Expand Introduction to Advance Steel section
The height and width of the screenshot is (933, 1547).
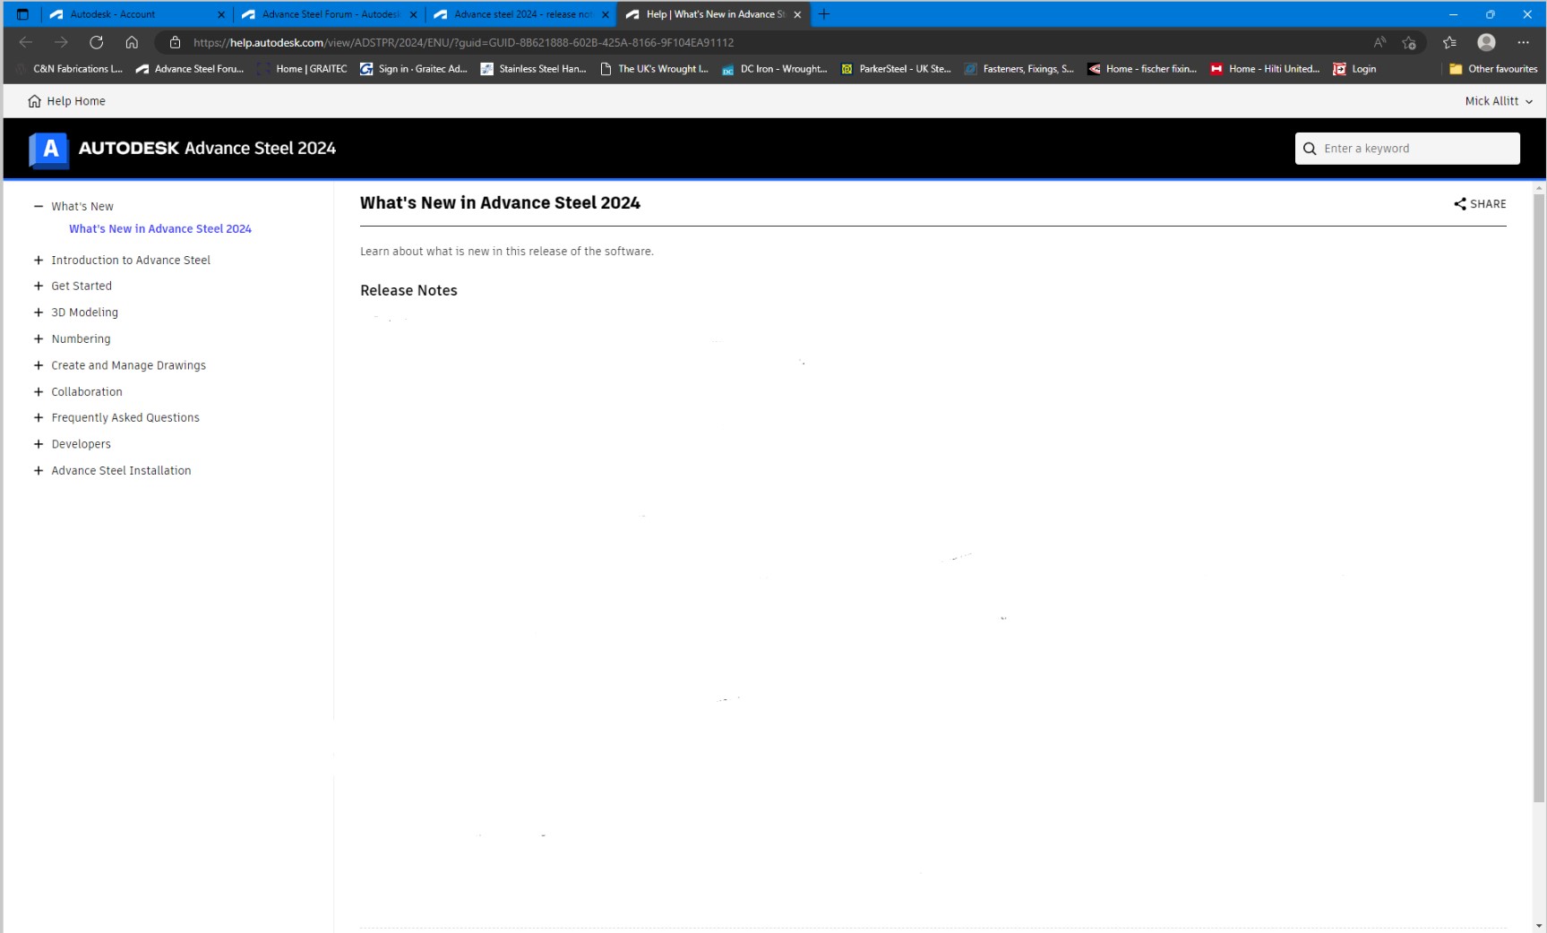point(39,260)
